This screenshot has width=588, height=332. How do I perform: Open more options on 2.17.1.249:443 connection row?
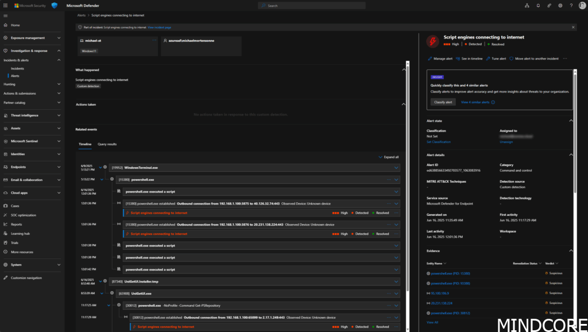(x=389, y=318)
